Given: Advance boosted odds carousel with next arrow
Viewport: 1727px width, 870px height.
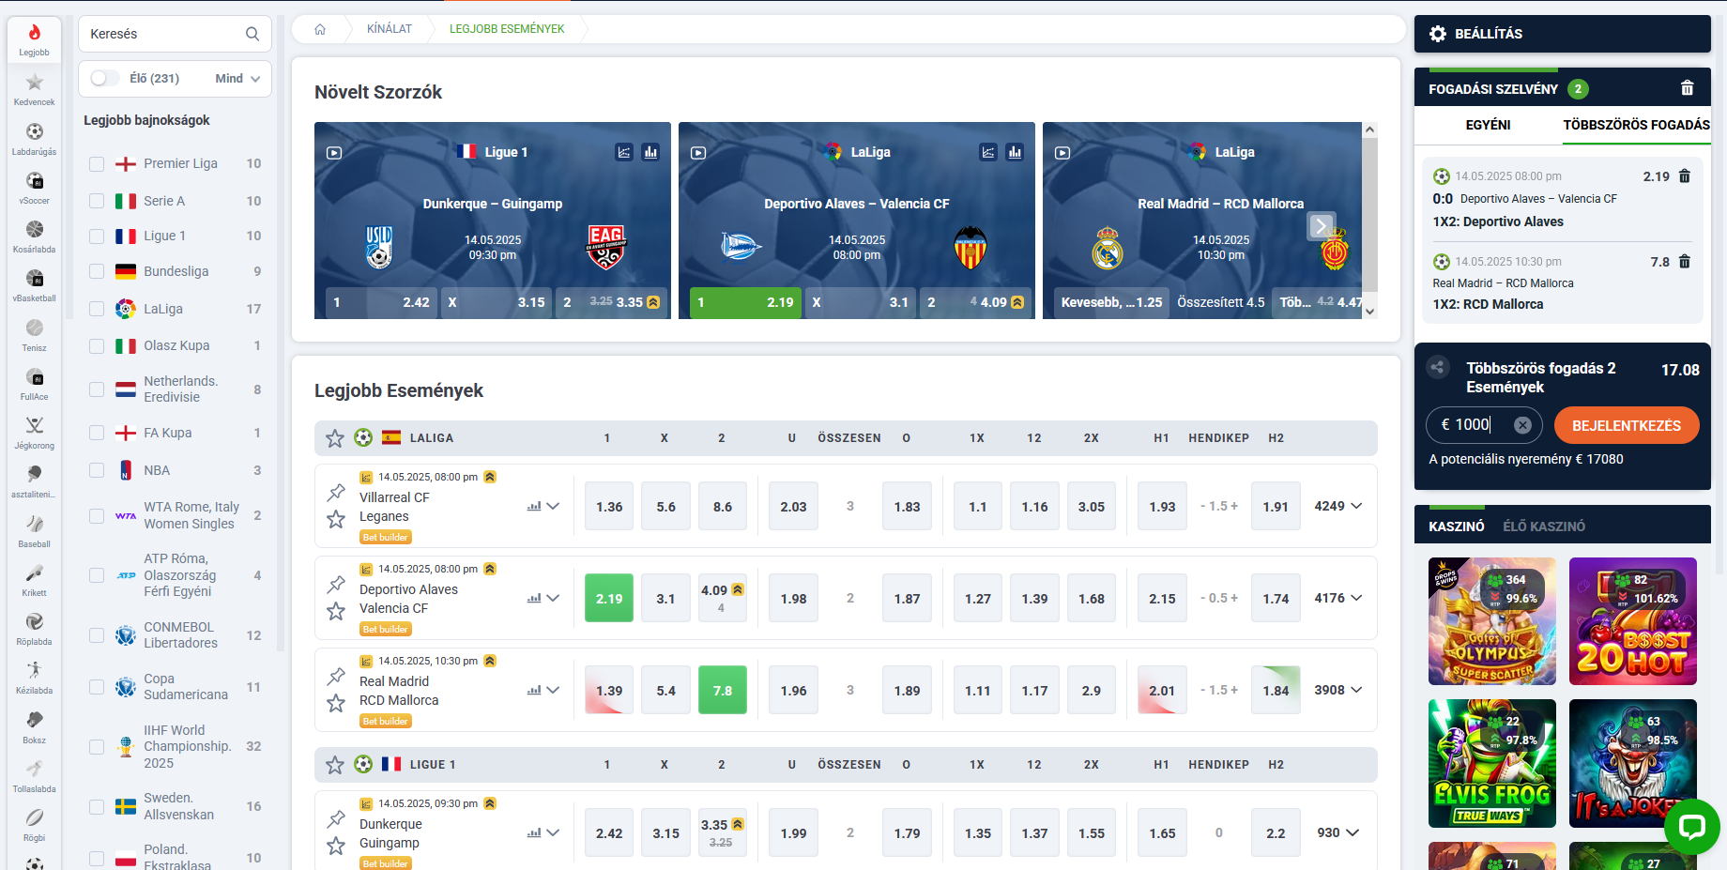Looking at the screenshot, I should (1321, 225).
